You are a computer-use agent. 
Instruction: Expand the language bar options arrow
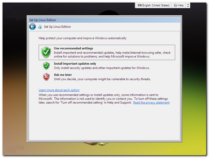click(188, 5)
